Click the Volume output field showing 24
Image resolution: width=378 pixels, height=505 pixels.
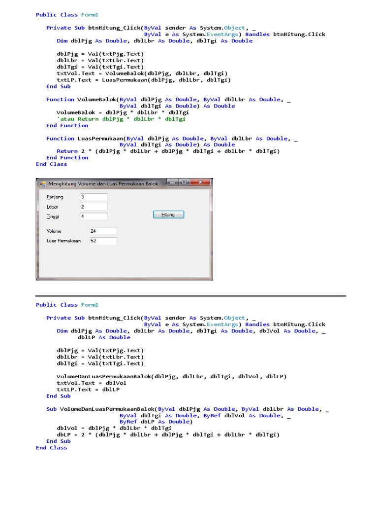[103, 231]
